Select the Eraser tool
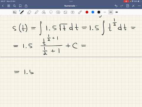The width and height of the screenshot is (142, 107). point(29,12)
